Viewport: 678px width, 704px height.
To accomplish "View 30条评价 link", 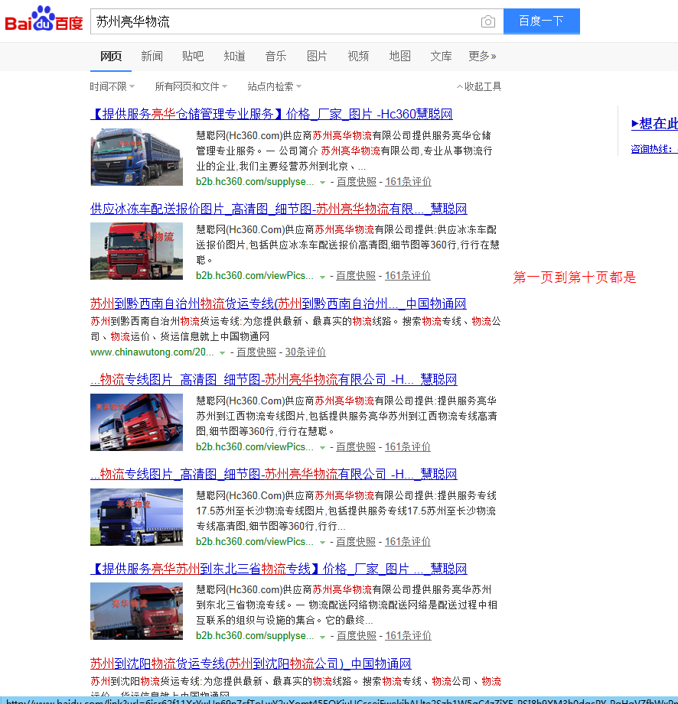I will (305, 352).
